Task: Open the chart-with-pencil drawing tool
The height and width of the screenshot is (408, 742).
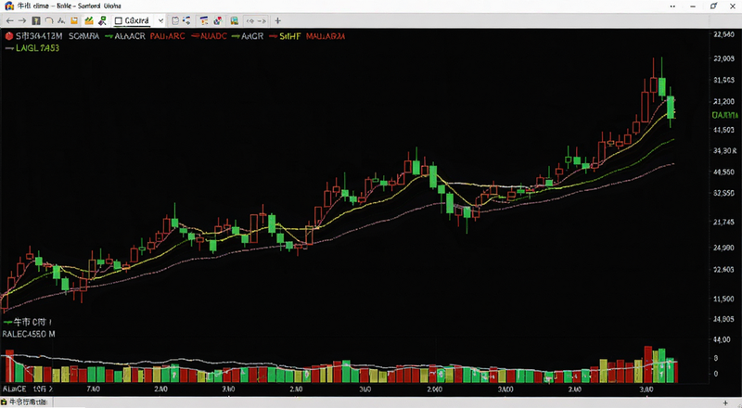Action: pyautogui.click(x=88, y=20)
